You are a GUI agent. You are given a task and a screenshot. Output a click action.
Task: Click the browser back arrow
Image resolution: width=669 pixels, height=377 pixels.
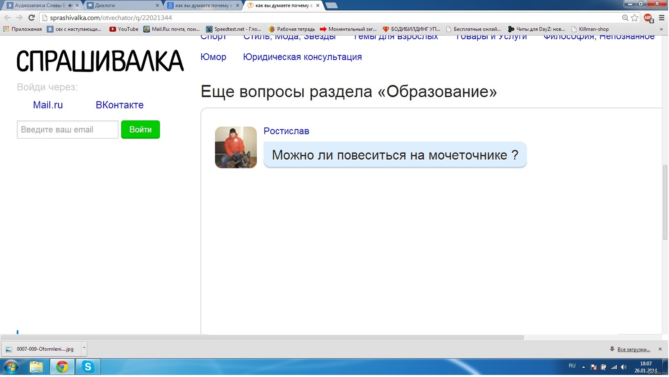(x=7, y=18)
